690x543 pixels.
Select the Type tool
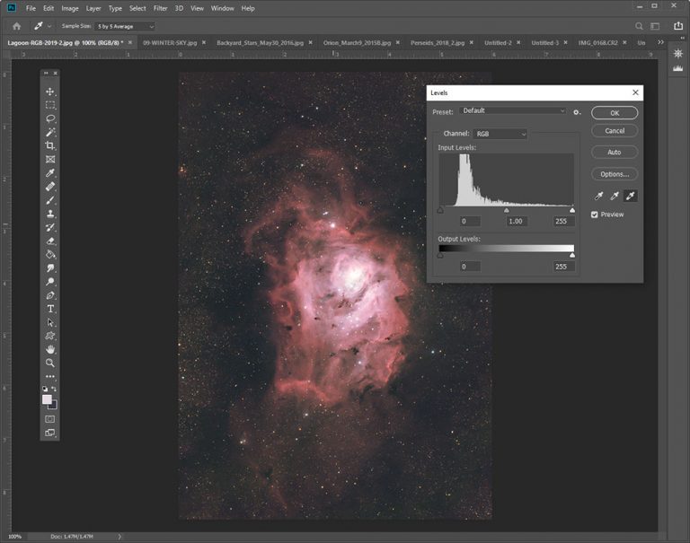[50, 309]
